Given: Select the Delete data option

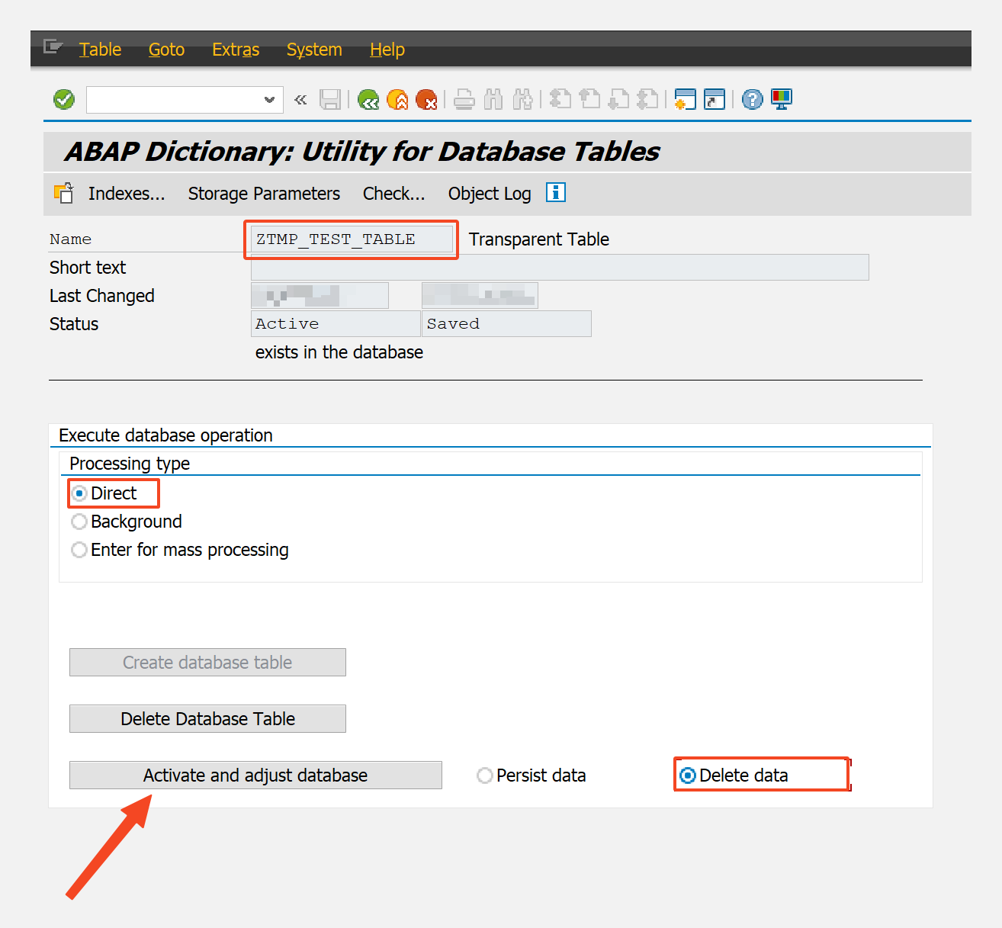Looking at the screenshot, I should pyautogui.click(x=689, y=775).
